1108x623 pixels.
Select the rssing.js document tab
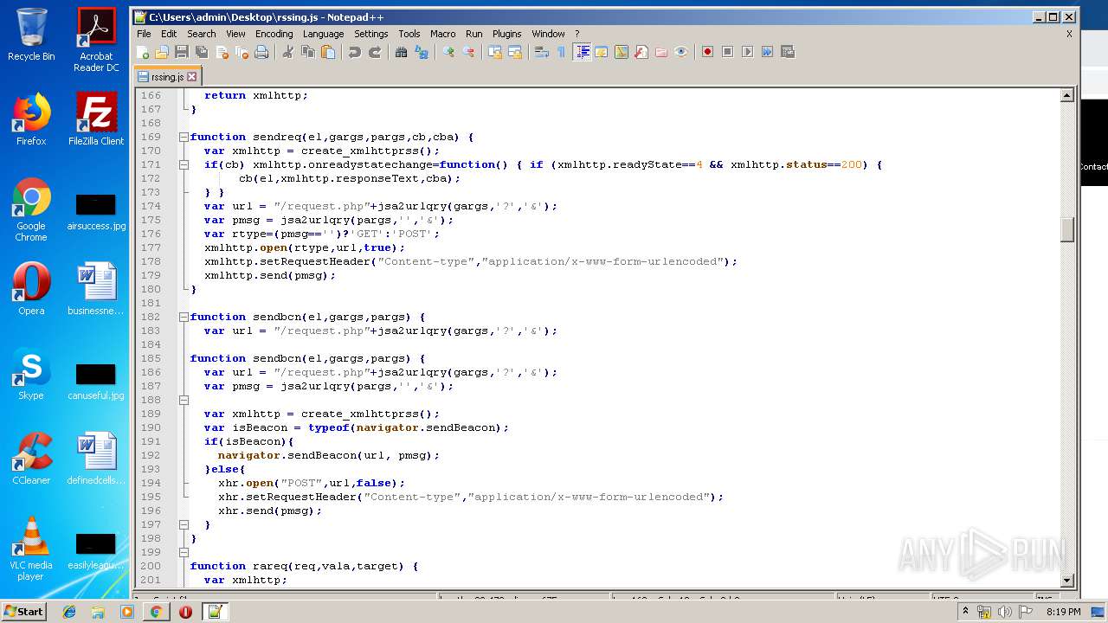[x=167, y=76]
